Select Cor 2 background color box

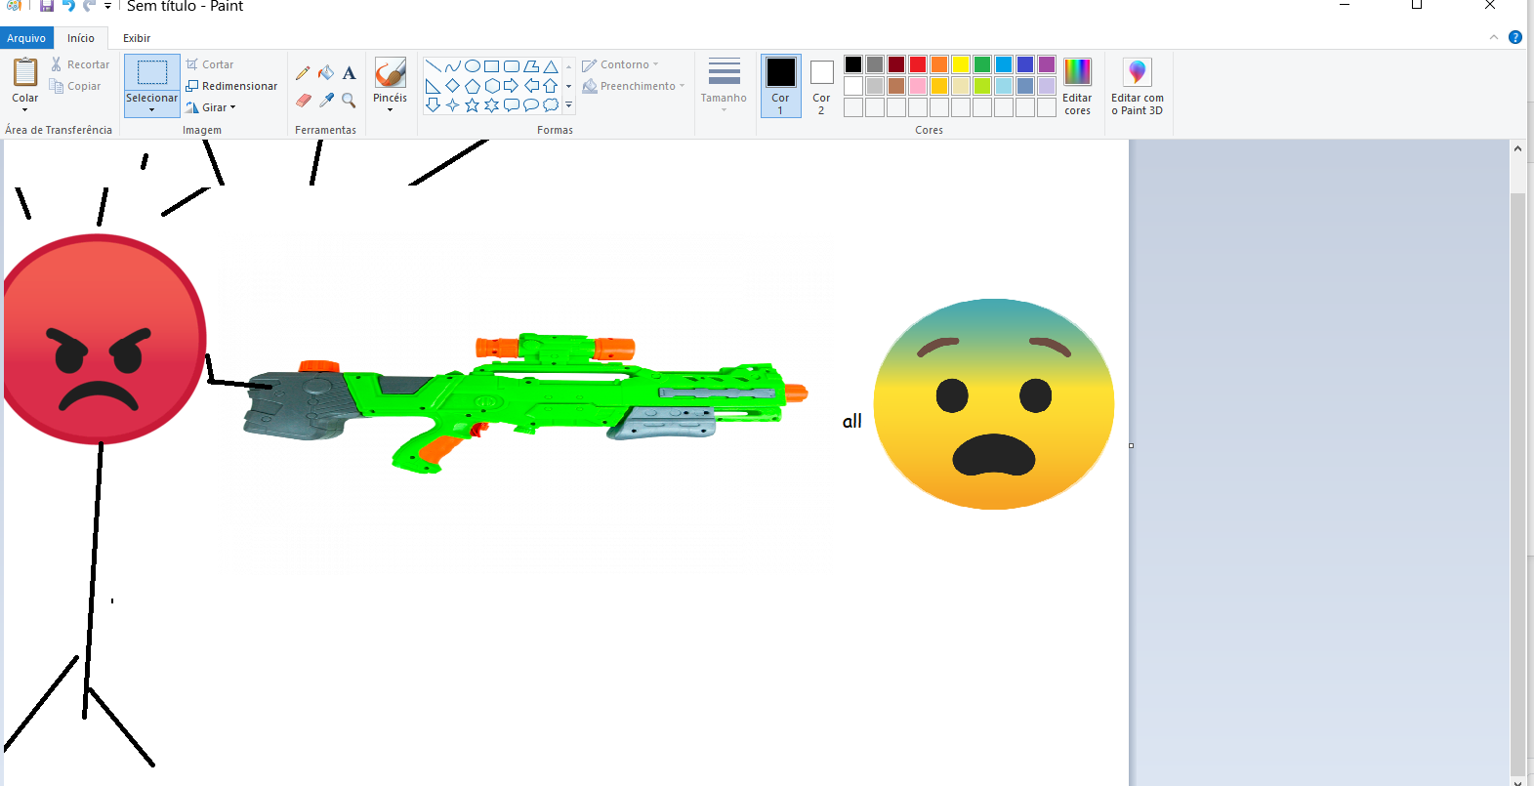click(821, 86)
